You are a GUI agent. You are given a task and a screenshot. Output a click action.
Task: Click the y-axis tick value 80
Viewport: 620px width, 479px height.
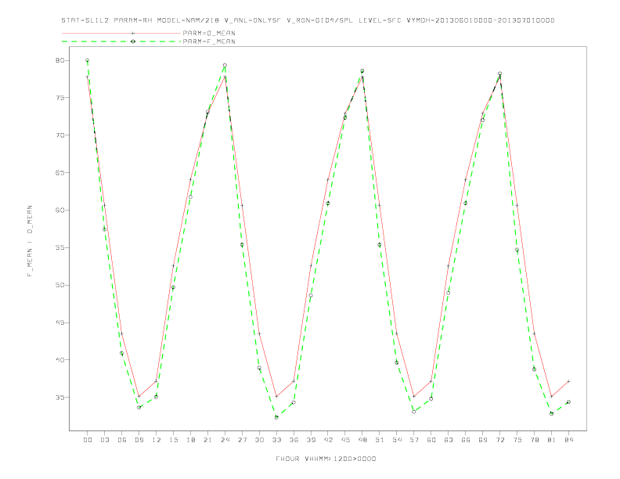tap(59, 60)
